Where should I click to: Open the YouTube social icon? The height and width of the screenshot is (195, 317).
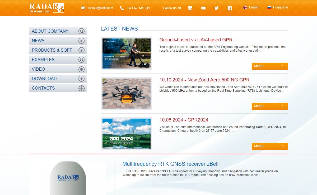click(x=203, y=8)
